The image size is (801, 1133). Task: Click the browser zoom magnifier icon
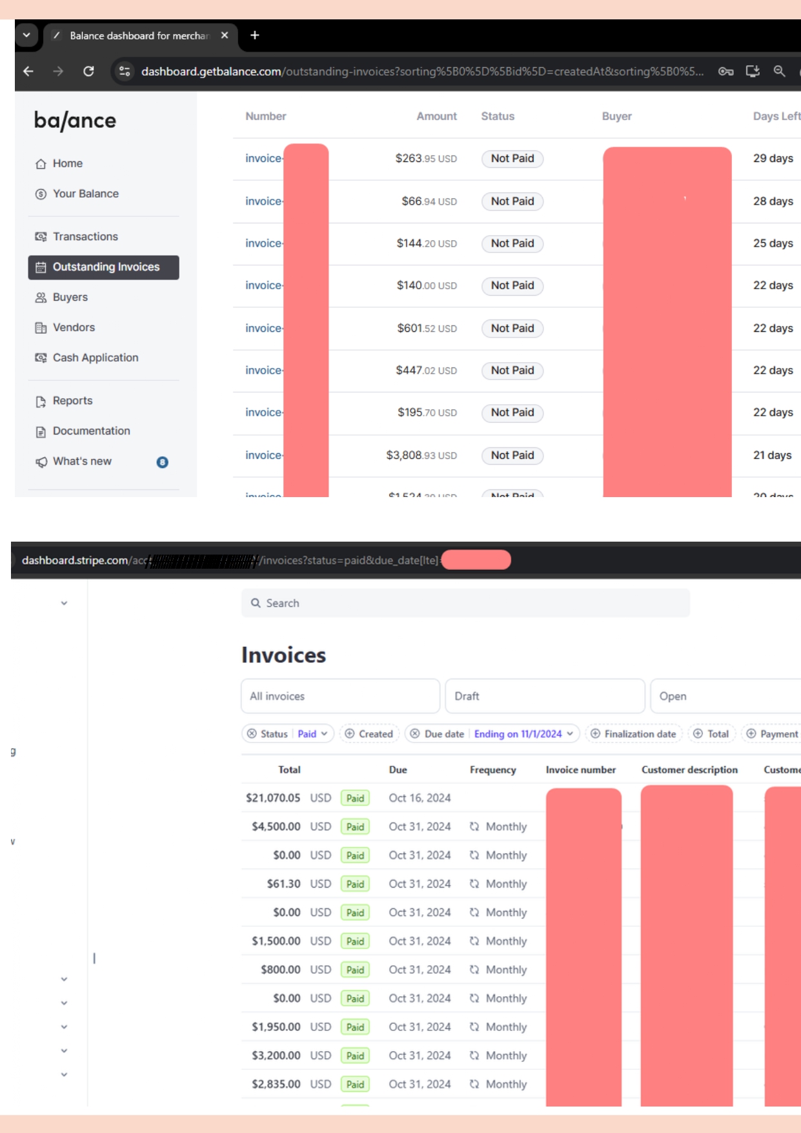[x=780, y=71]
